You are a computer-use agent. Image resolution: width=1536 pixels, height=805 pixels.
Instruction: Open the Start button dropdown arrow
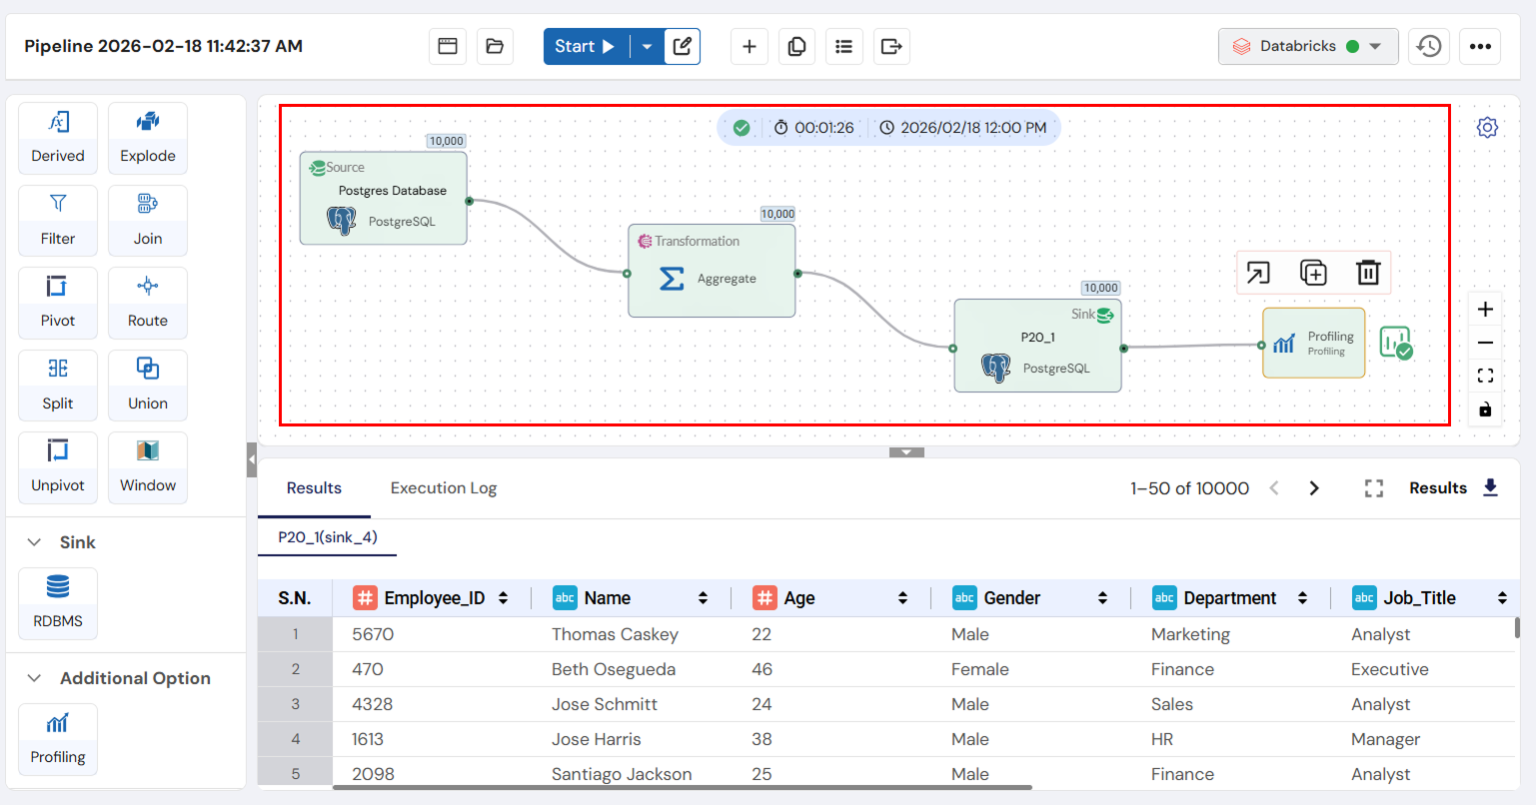coord(646,46)
